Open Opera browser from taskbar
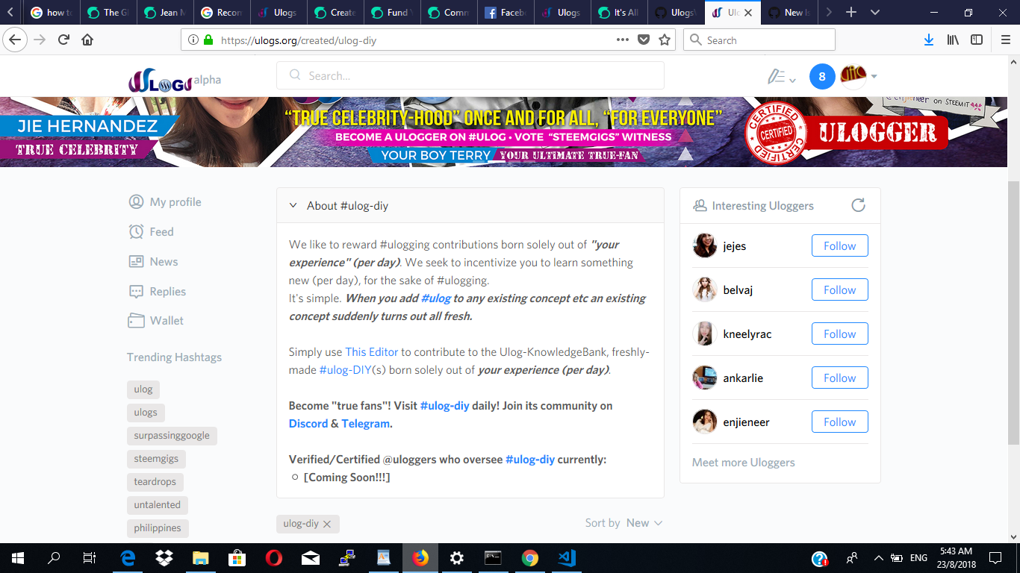The height and width of the screenshot is (573, 1020). pos(273,557)
